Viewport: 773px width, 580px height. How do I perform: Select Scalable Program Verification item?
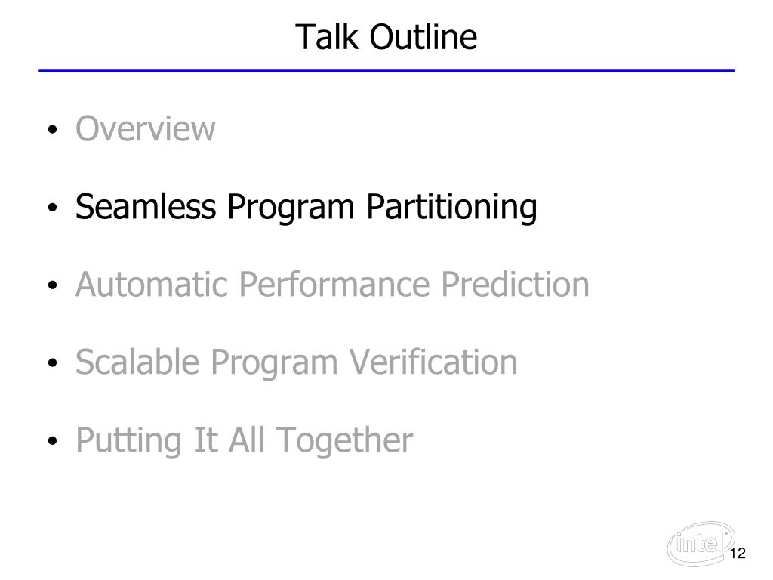point(296,362)
